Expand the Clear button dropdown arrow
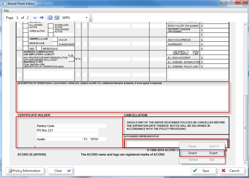Viewport: 249px width, 178px height. click(x=69, y=171)
